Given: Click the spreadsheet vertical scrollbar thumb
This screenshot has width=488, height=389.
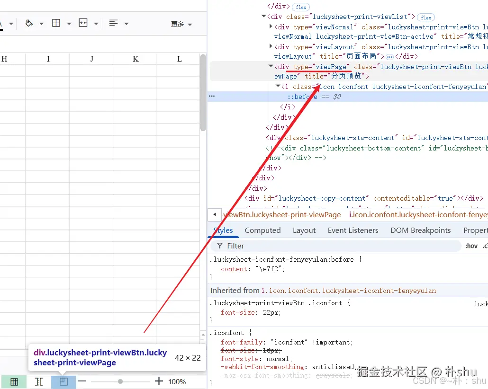Looking at the screenshot, I should click(203, 93).
